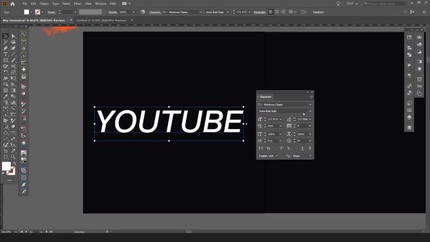Select the Pen tool
Screen dimensions: 430x242
coord(5,48)
